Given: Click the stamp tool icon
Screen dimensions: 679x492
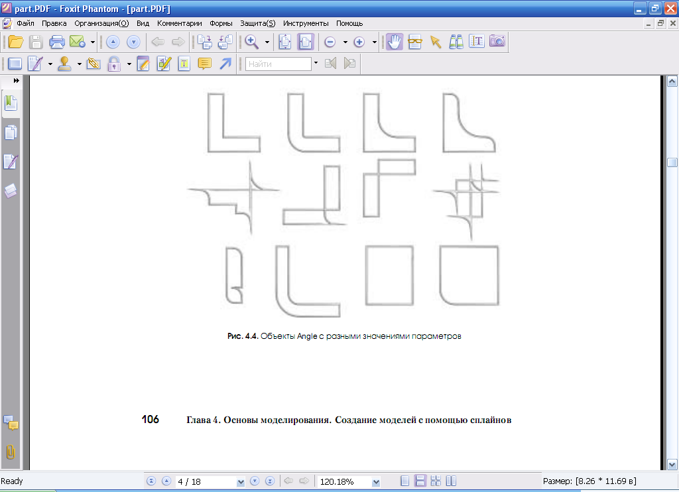Looking at the screenshot, I should click(x=64, y=64).
